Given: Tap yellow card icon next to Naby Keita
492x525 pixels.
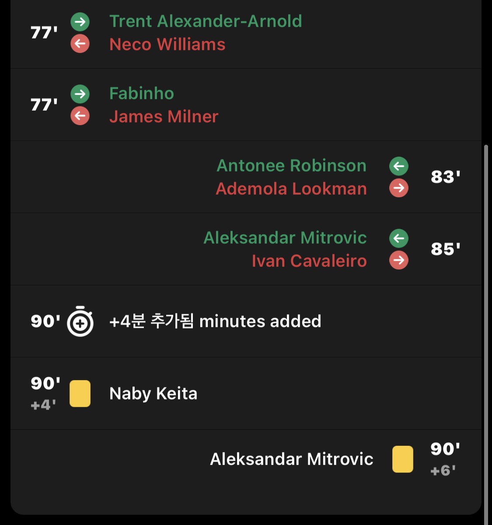Looking at the screenshot, I should click(x=80, y=394).
